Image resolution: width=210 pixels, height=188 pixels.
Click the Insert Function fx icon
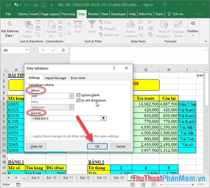(63, 50)
